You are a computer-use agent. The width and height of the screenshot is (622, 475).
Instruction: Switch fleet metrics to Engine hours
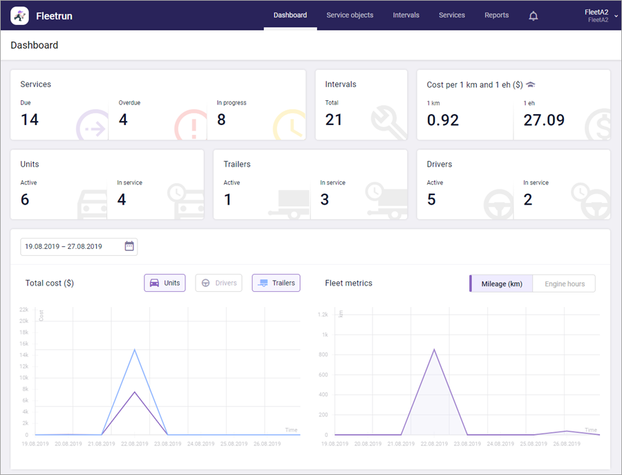[564, 283]
